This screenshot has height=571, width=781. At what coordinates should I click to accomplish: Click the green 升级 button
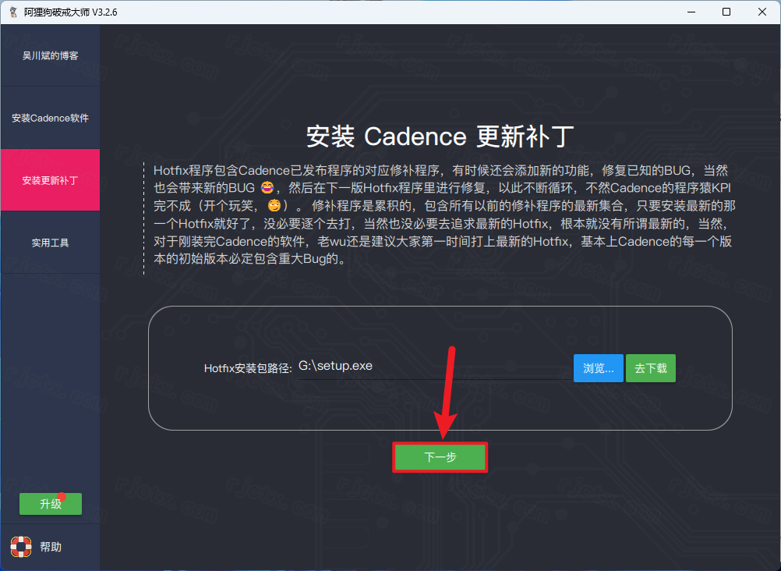pyautogui.click(x=51, y=504)
